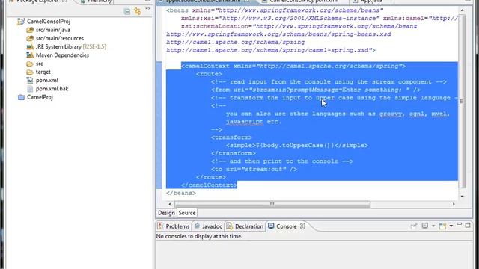Screen dimensions: 479x269
Task: Click editor horizontal scrollbar left arrow
Action: tap(170, 204)
